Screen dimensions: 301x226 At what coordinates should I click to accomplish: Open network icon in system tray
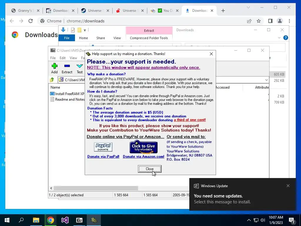click(x=256, y=220)
